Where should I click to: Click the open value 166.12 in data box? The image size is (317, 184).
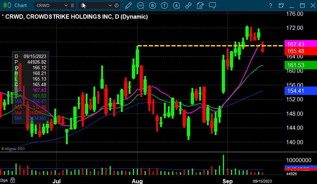39,68
